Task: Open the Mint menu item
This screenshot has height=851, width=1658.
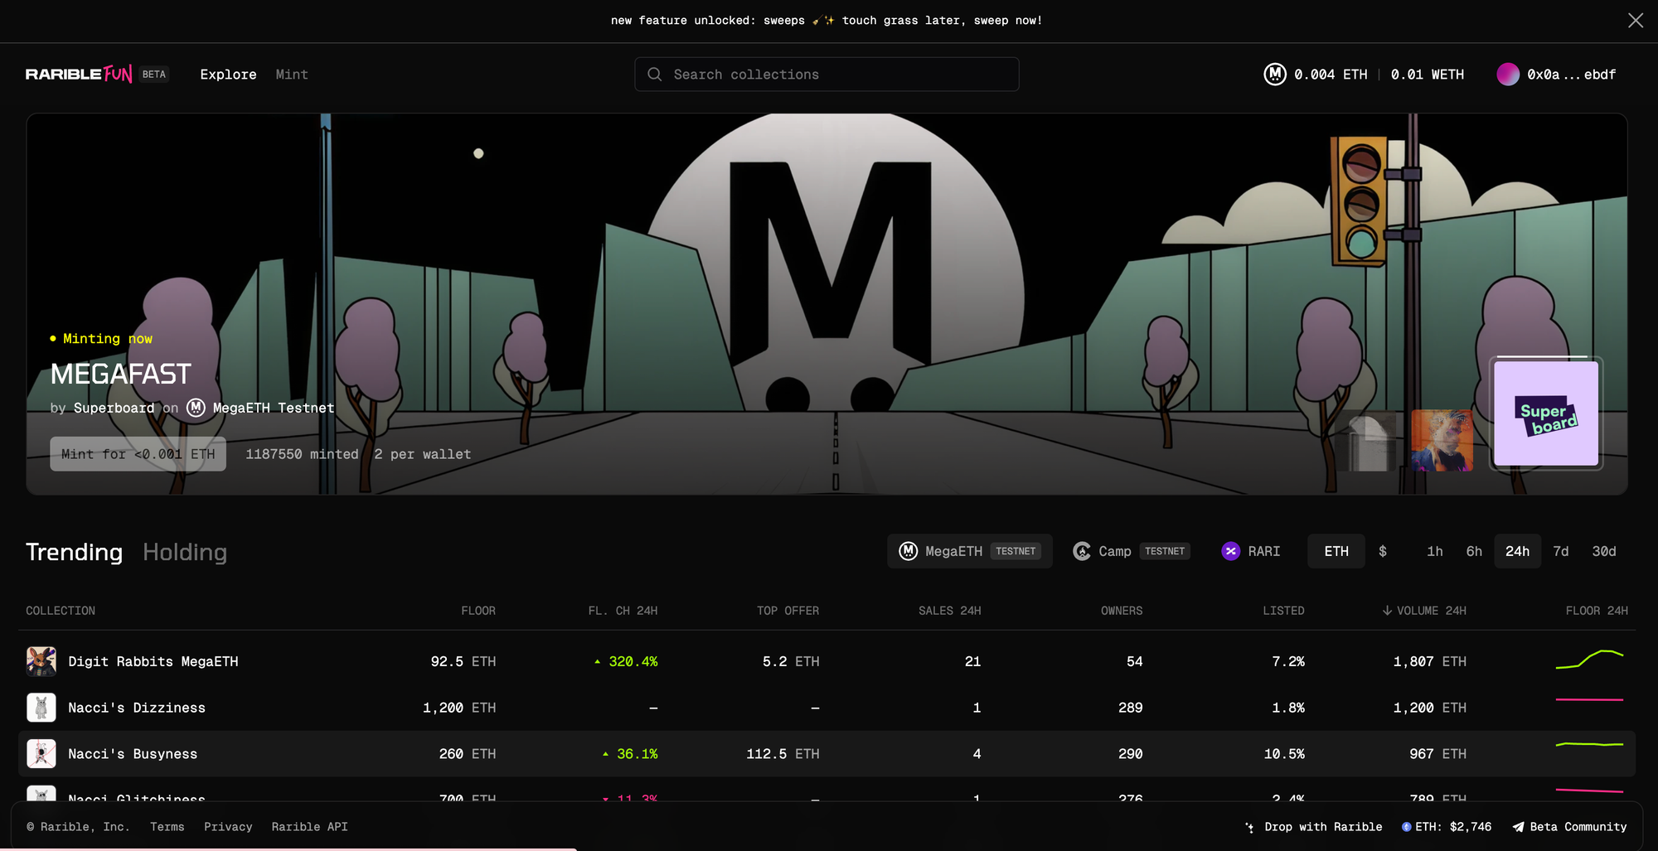Action: pos(292,75)
